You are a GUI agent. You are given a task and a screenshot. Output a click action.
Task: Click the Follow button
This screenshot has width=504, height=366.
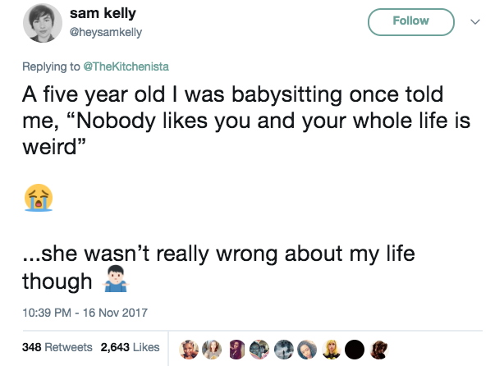tap(410, 21)
